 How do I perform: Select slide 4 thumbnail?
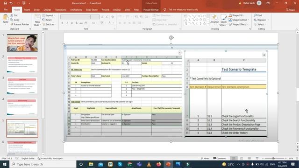coord(22,107)
